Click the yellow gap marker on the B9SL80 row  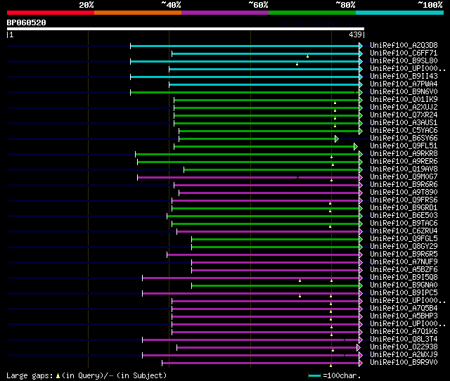(297, 64)
